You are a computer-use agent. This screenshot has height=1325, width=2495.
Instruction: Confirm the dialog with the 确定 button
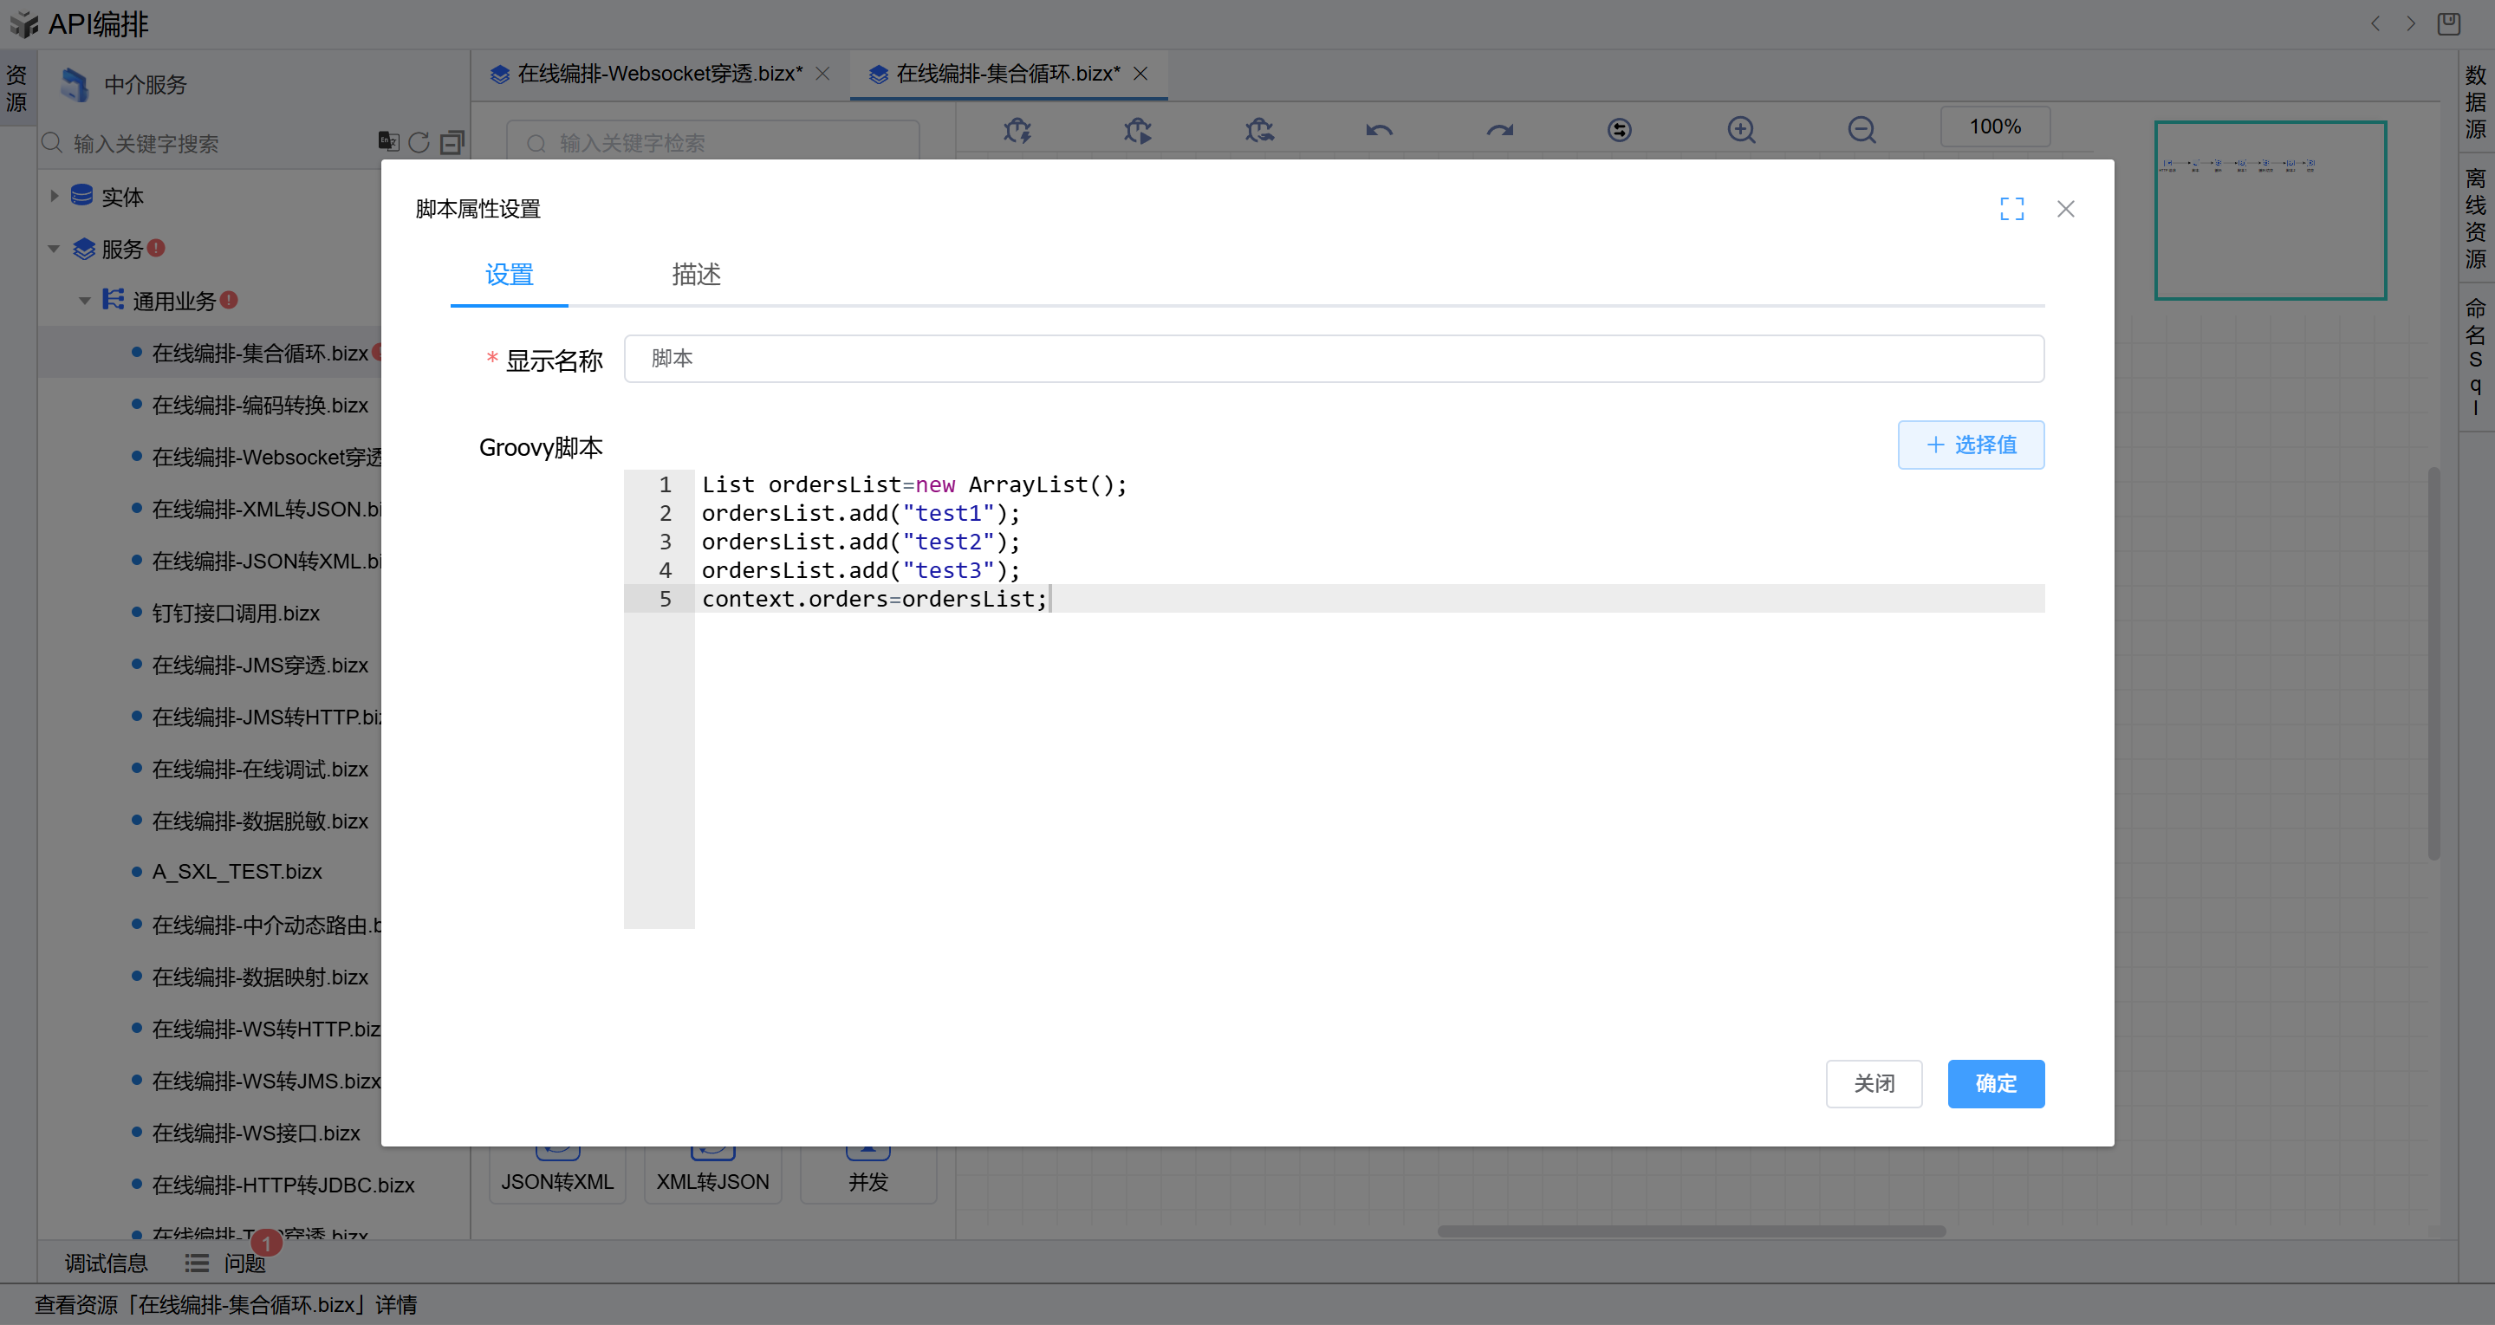(1995, 1083)
